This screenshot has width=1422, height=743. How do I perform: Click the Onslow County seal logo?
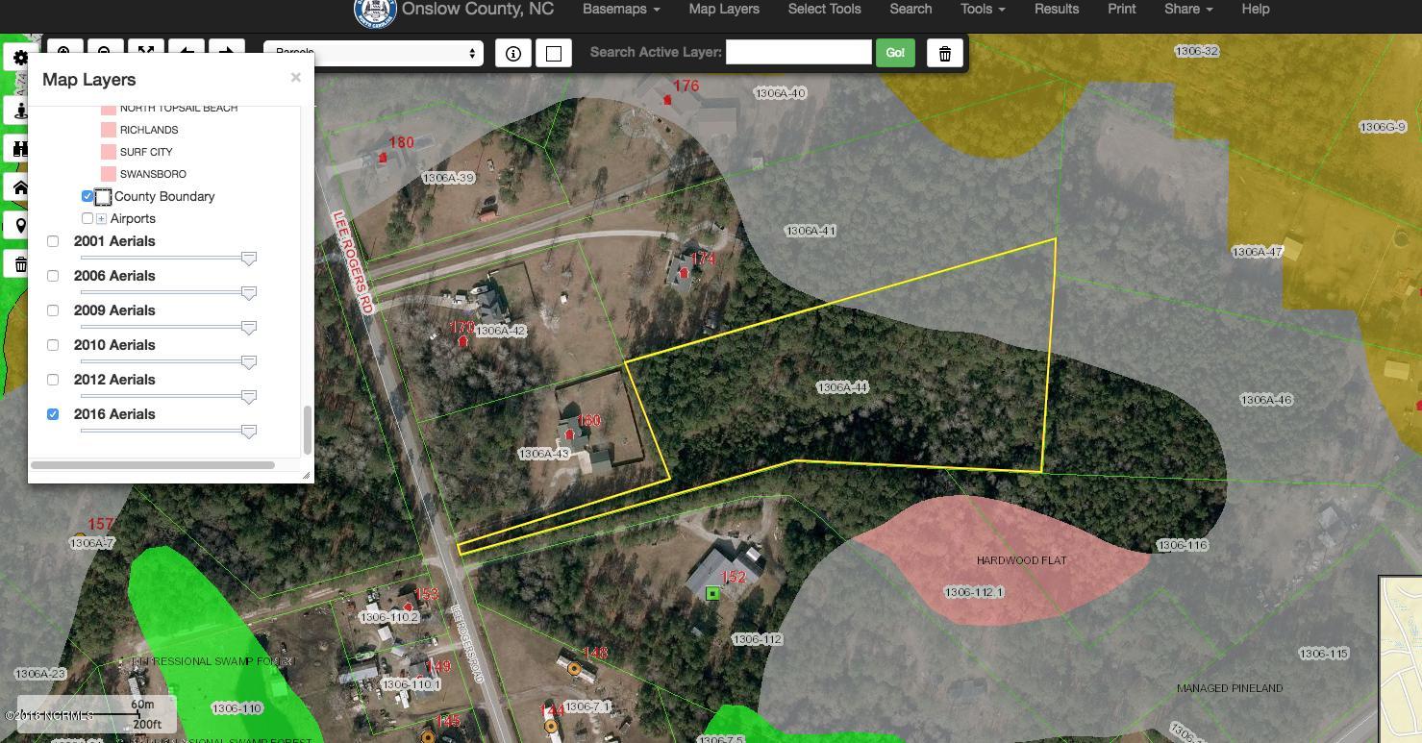click(x=376, y=12)
